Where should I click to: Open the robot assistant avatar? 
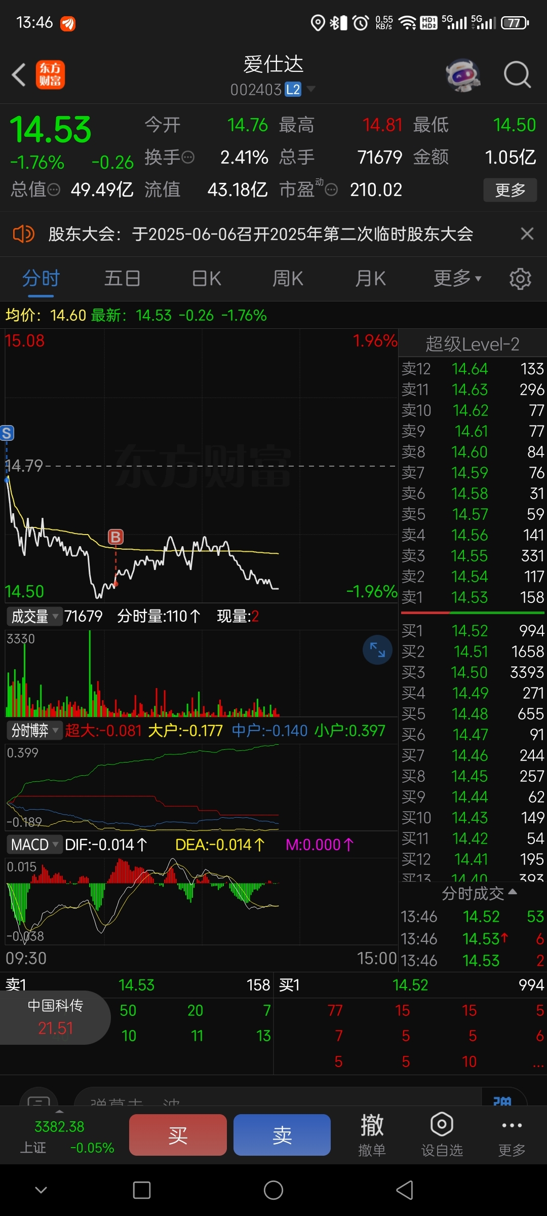tap(462, 75)
